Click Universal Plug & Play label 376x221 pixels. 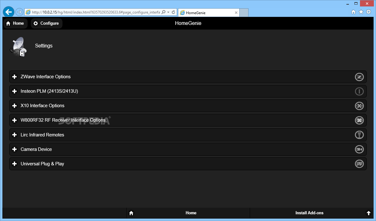click(42, 164)
